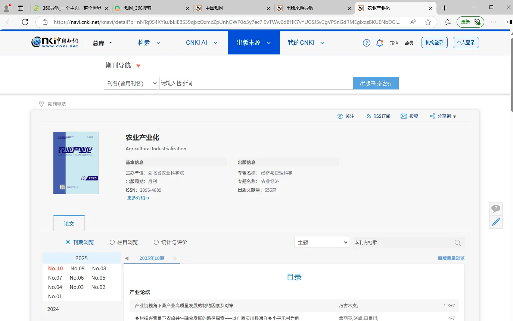Select issue No.09 of 2025
The height and width of the screenshot is (321, 513).
[x=77, y=268]
